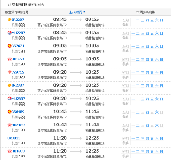
Task: Click the airline logo beside GS7621
Action: coord(9,46)
